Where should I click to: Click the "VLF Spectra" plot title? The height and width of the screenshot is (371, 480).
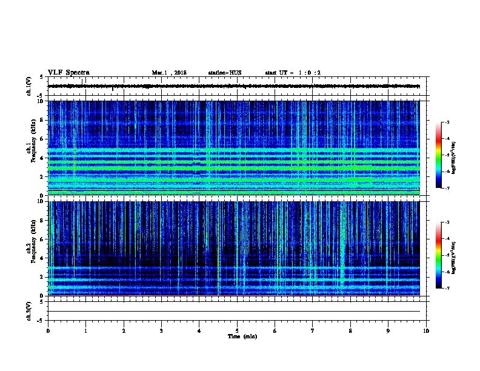68,73
